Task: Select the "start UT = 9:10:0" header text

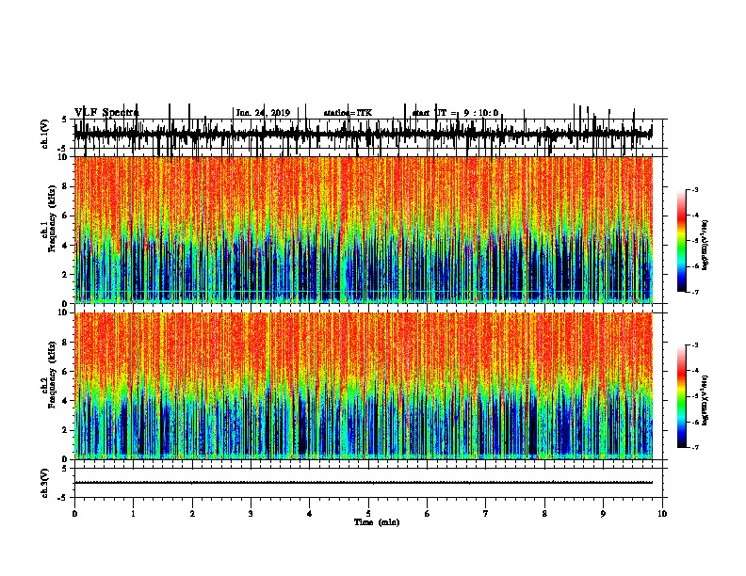Action: pos(455,113)
